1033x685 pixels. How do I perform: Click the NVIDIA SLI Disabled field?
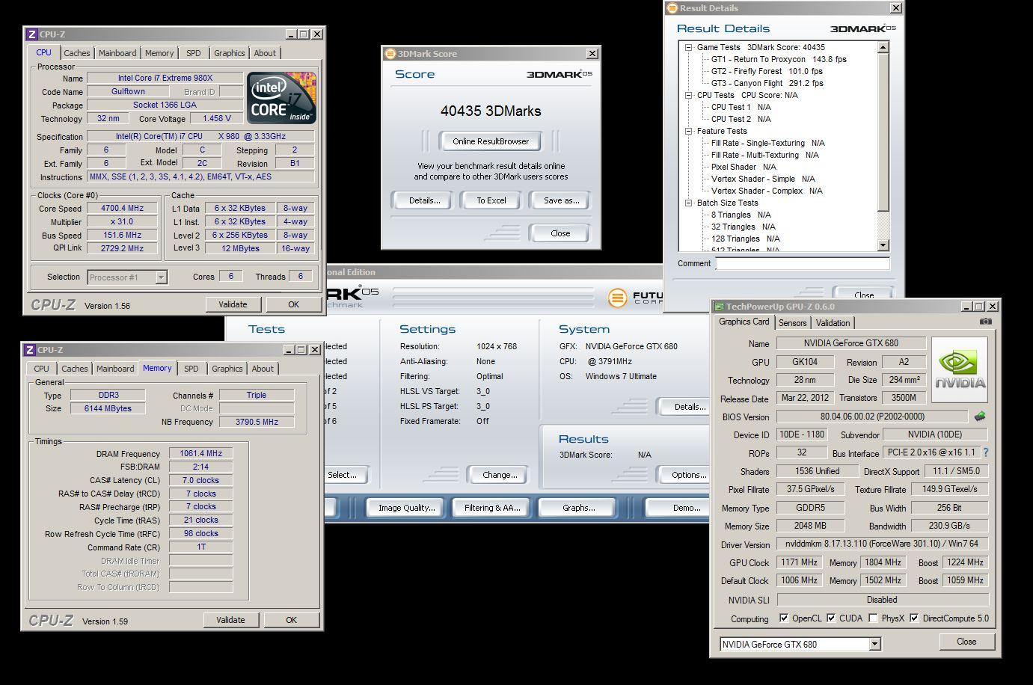pos(883,600)
